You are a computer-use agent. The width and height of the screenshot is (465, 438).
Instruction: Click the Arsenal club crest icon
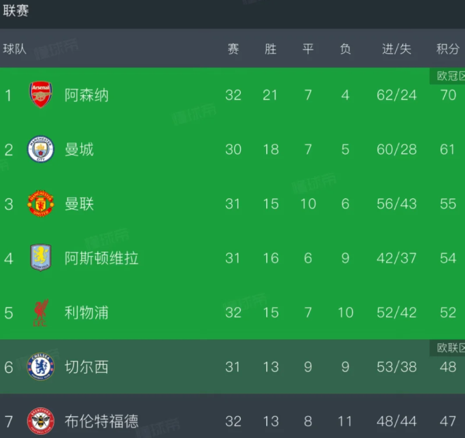41,95
